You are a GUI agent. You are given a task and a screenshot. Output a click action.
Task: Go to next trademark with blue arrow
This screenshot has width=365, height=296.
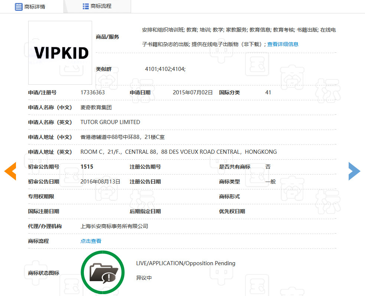point(354,171)
